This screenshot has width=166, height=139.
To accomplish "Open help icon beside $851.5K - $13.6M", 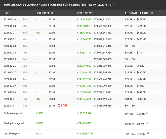I will tap(148, 133).
